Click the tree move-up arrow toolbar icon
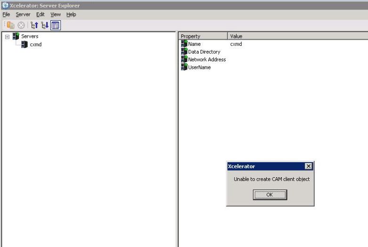The image size is (368, 247). click(x=34, y=25)
